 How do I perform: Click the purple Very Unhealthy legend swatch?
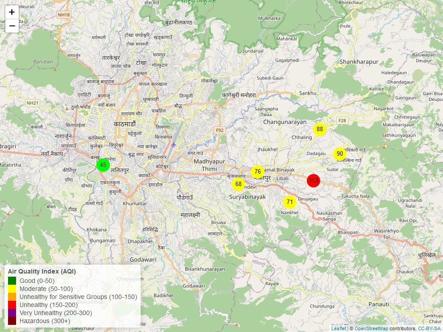[x=12, y=313]
